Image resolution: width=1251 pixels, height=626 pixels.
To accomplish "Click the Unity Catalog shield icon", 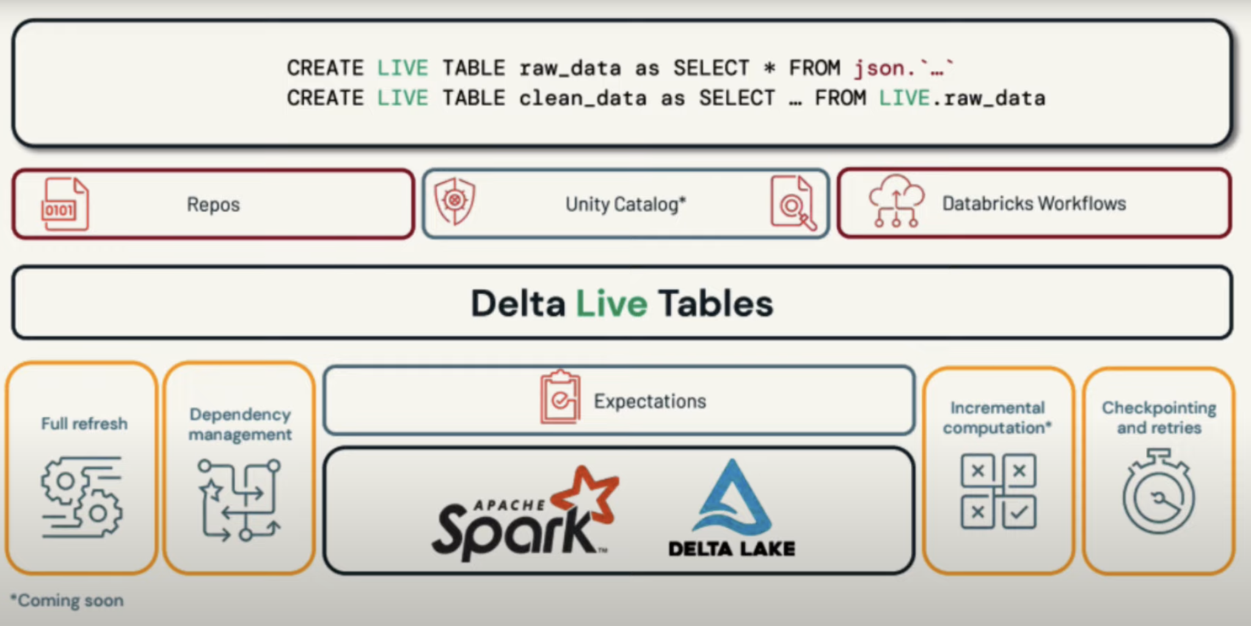I will [454, 201].
